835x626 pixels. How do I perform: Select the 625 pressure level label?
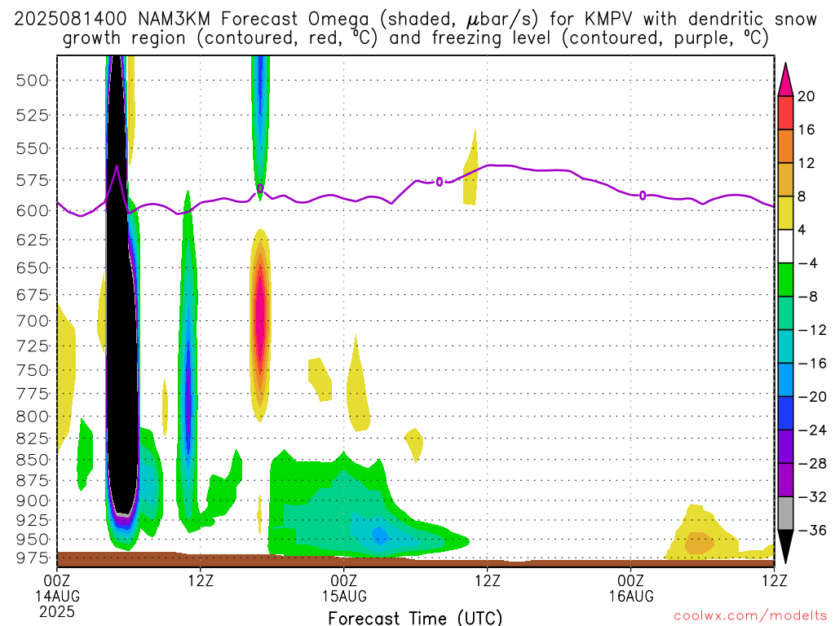tap(33, 240)
